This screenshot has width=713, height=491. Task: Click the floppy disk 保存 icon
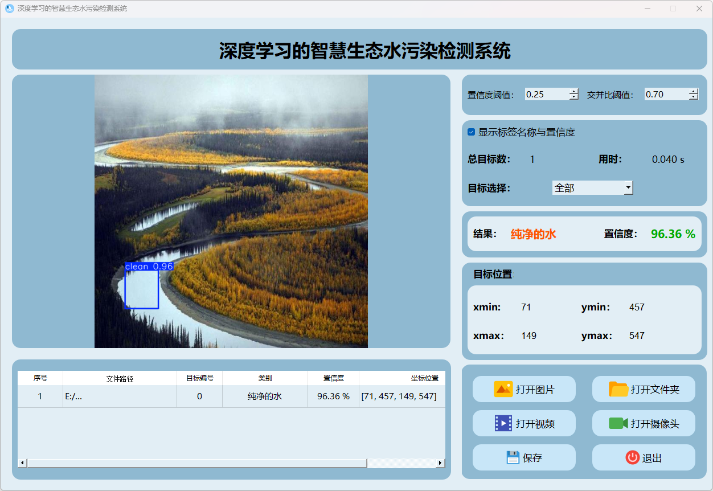click(513, 457)
